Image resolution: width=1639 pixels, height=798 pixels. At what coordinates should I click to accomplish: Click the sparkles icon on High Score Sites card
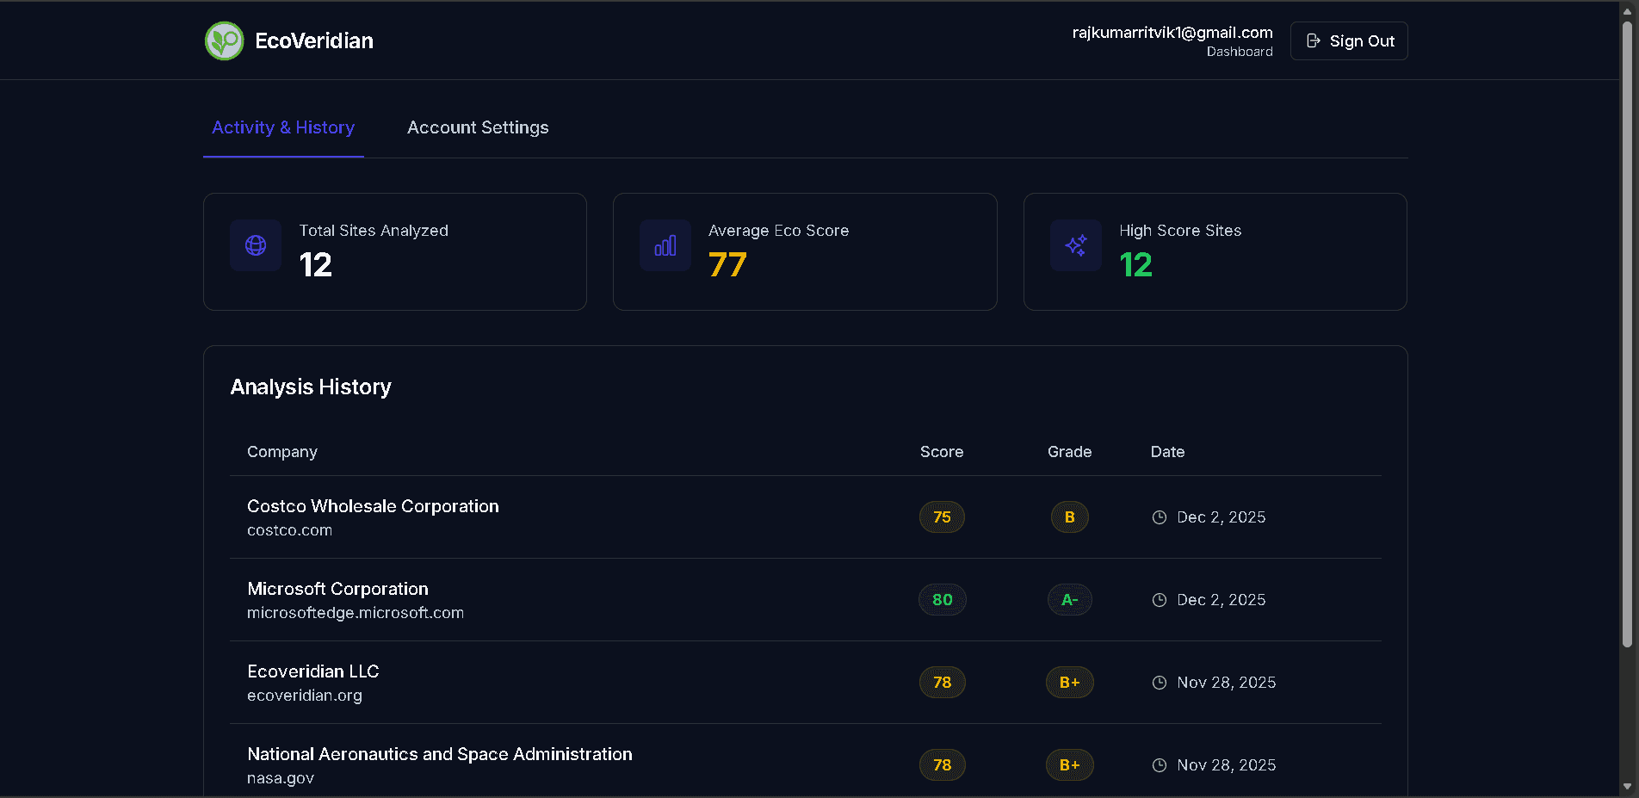1075,245
